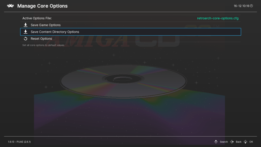Click the download icon beside Save Game Options
Image resolution: width=261 pixels, height=147 pixels.
click(25, 25)
